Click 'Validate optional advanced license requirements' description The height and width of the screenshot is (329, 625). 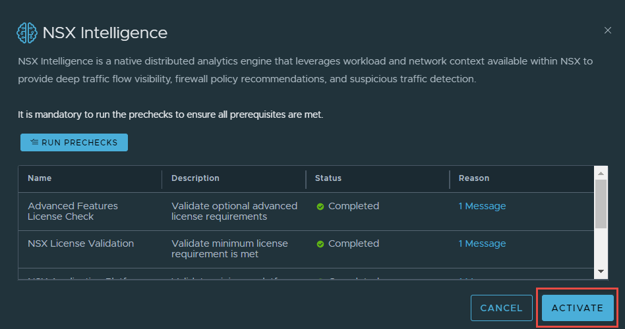235,211
